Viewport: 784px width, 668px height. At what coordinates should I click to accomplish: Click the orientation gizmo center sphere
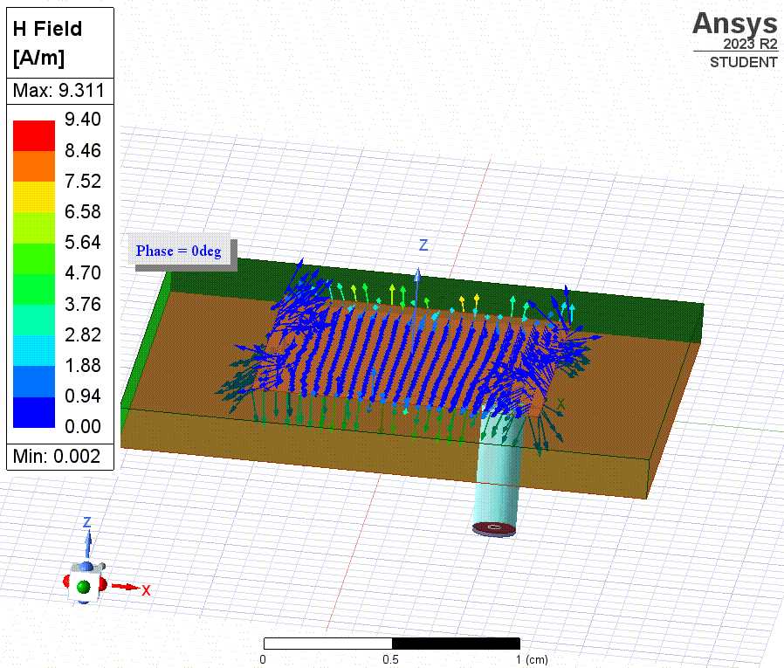click(x=84, y=586)
